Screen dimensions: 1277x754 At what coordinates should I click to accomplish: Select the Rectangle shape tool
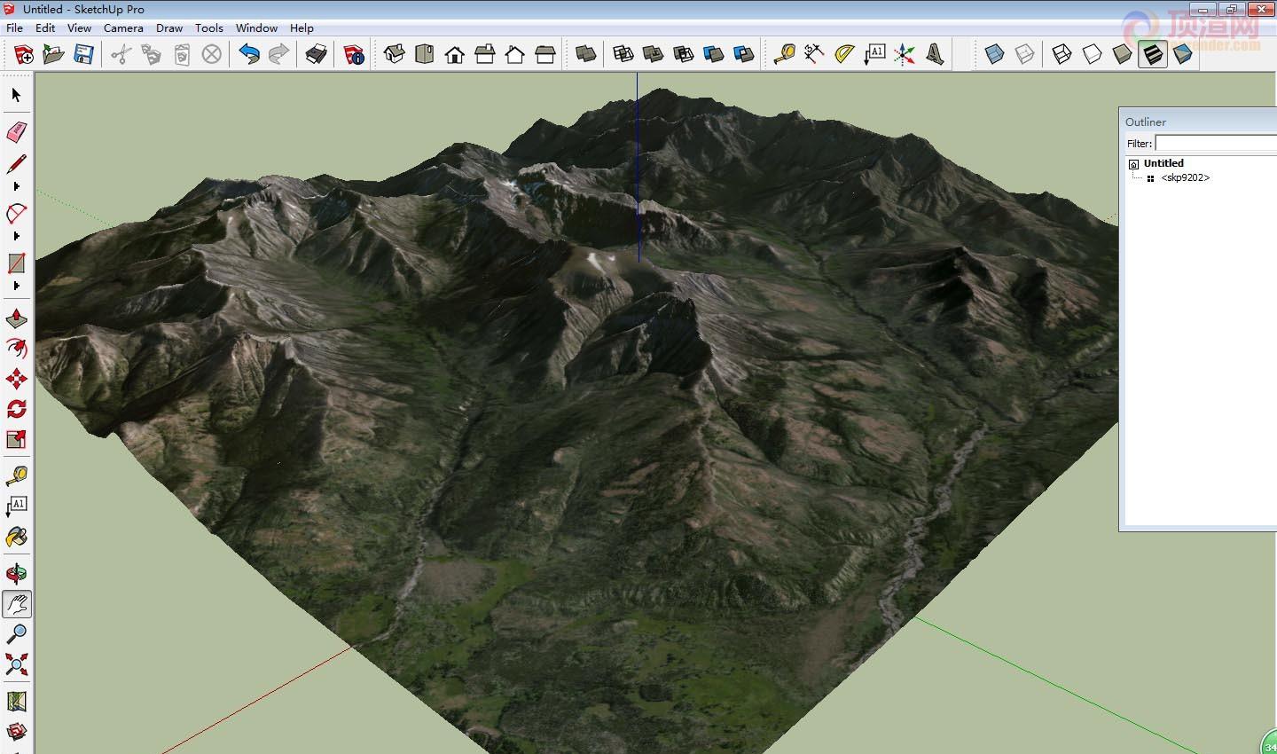tap(17, 263)
